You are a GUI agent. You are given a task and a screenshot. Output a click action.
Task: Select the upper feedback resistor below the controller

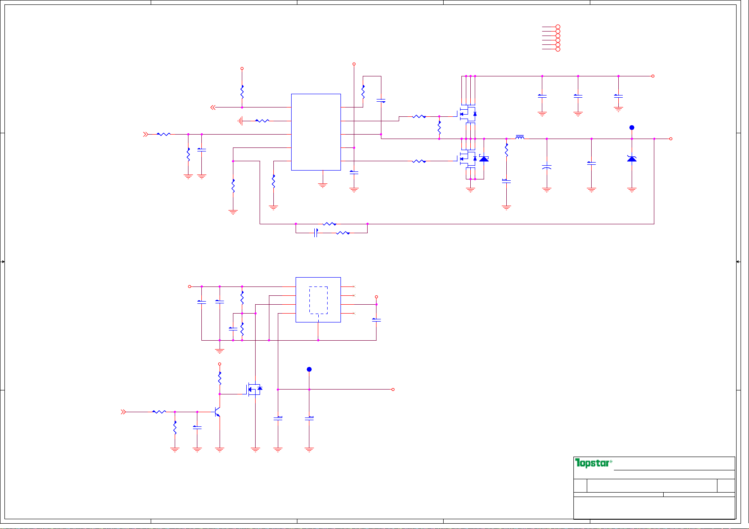[x=329, y=224]
